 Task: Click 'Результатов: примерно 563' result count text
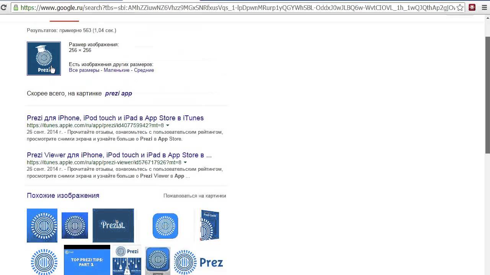(71, 31)
